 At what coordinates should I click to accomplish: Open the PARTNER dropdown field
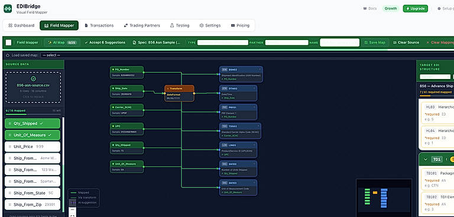point(287,42)
